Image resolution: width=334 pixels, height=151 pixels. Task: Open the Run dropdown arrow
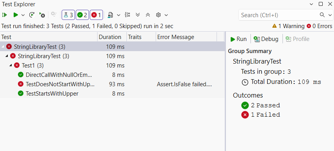[x=23, y=15]
